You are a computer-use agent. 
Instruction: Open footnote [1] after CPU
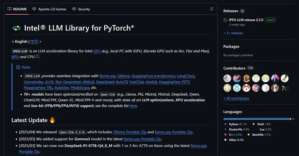[37, 56]
